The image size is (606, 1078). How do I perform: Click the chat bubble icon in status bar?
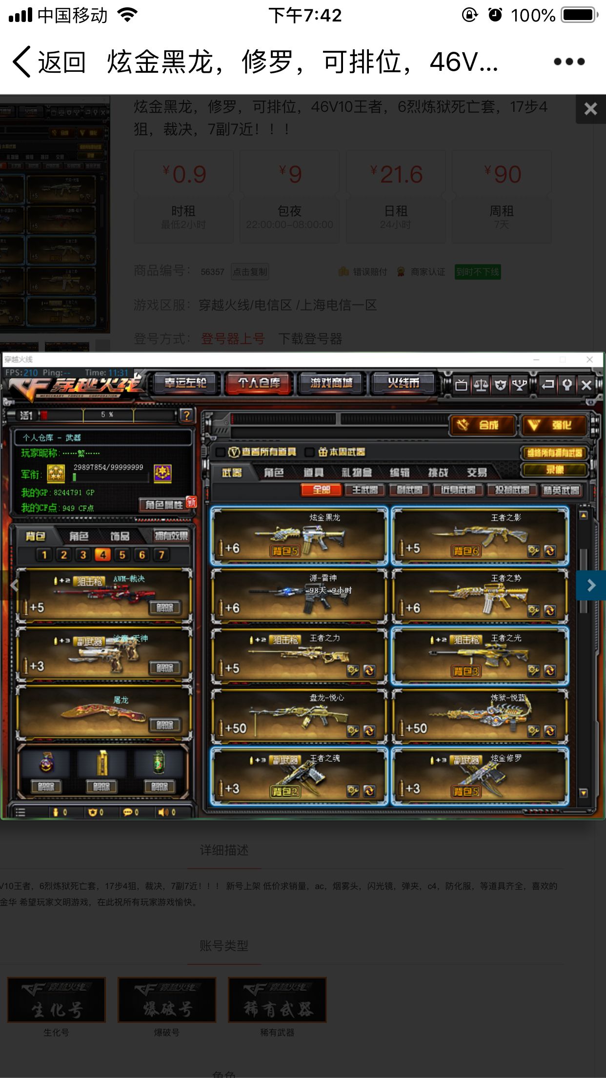click(x=128, y=812)
